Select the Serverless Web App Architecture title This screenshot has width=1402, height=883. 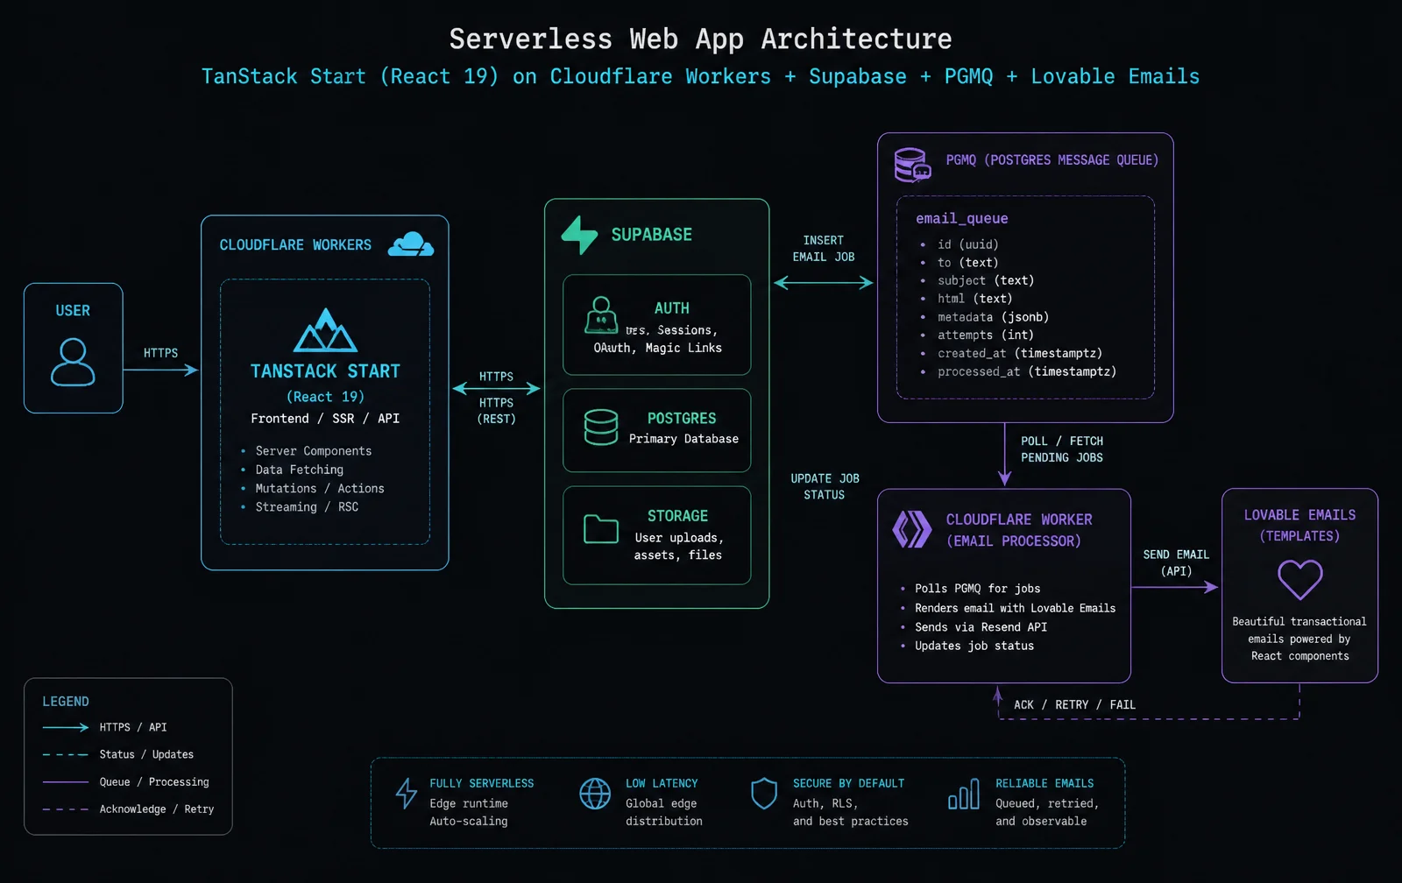point(701,39)
